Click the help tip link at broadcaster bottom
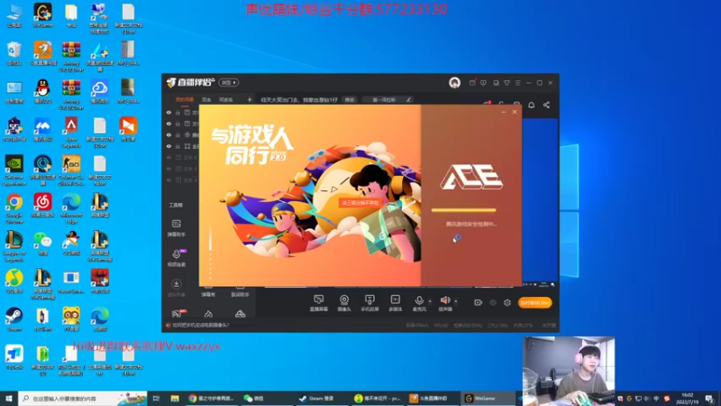The height and width of the screenshot is (406, 721). point(200,325)
